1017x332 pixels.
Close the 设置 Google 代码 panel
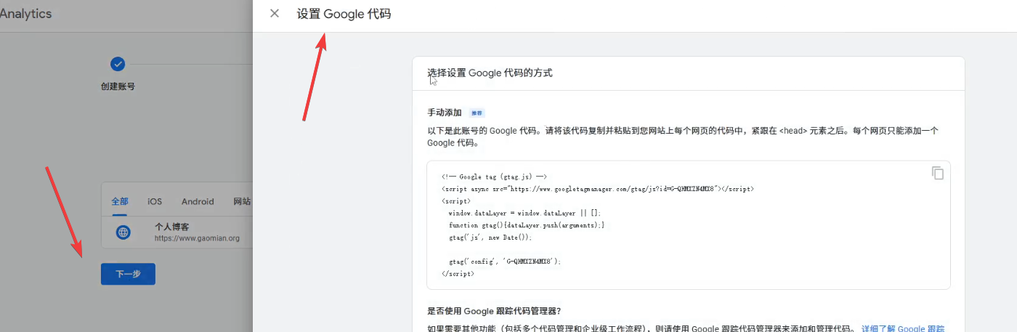(x=274, y=13)
